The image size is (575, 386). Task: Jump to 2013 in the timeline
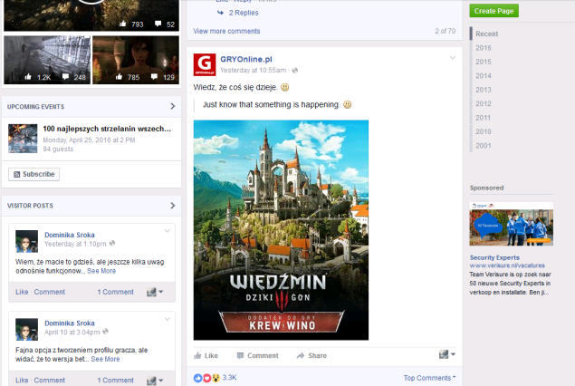484,90
